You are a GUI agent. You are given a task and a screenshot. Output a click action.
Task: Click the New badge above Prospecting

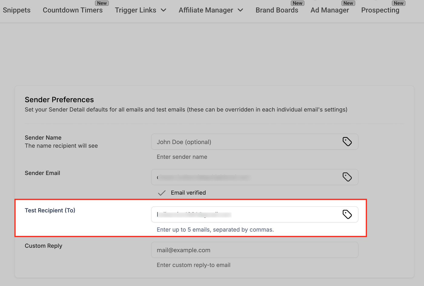point(399,3)
